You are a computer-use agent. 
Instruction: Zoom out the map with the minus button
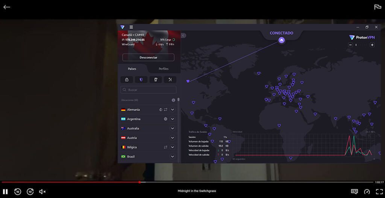(x=350, y=45)
